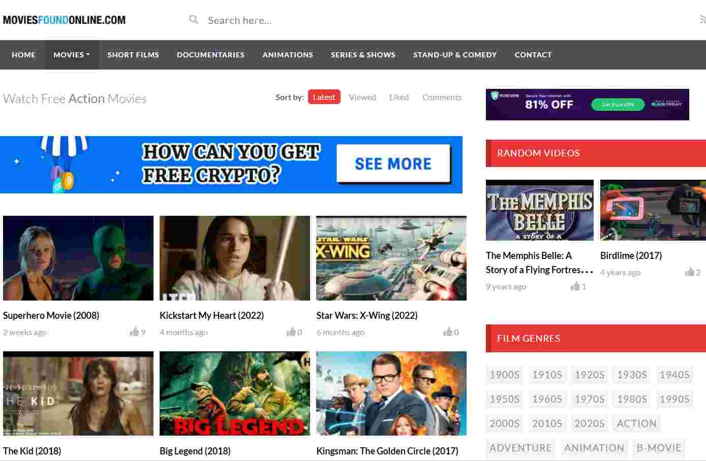Viewport: 706px width, 461px height.
Task: Select the 1910S genre tag
Action: tap(547, 375)
